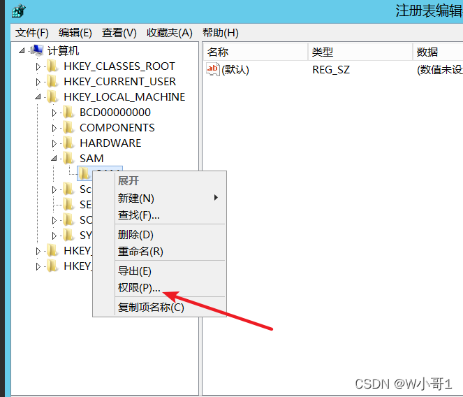
Task: Choose 删除(D) in the context menu
Action: click(x=170, y=235)
